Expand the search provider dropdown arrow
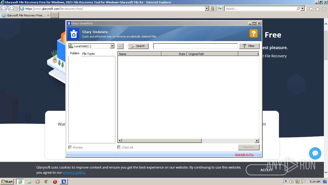The width and height of the screenshot is (328, 185). [x=303, y=8]
